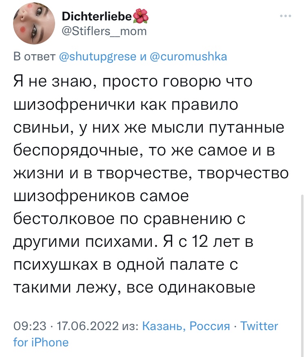Click the hibiscus flower emoji beside name
The image size is (306, 357).
[x=141, y=16]
